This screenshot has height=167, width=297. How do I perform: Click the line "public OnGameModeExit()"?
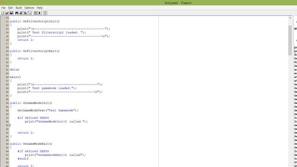pyautogui.click(x=31, y=144)
